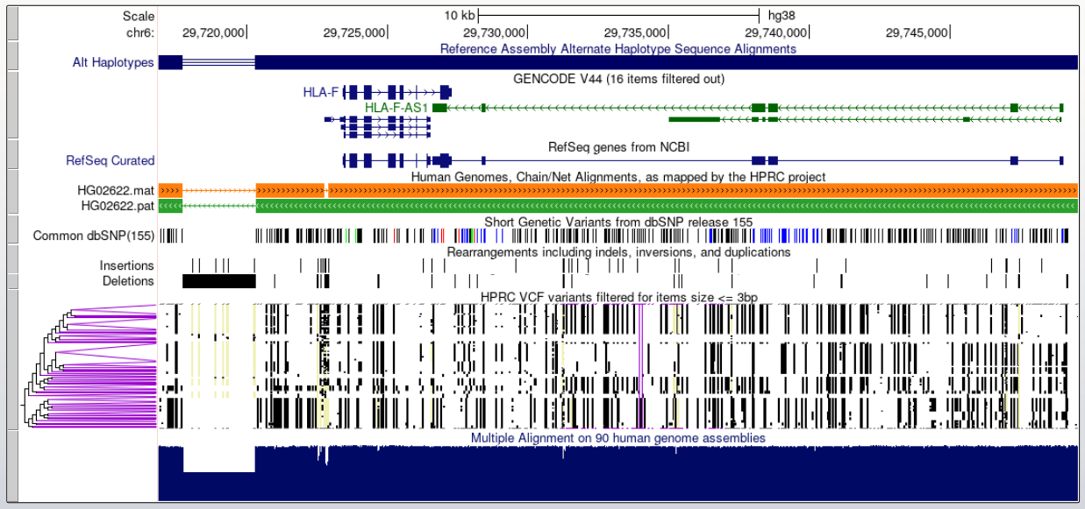Open the RefSeq Curated track label
The width and height of the screenshot is (1085, 509).
(x=110, y=160)
